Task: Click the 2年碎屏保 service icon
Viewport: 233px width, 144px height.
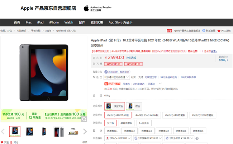Action: coord(136,138)
